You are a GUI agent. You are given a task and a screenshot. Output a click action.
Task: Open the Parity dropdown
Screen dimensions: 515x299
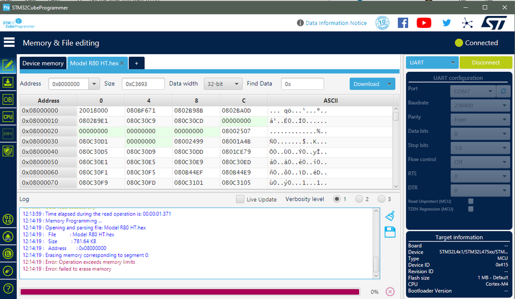[480, 120]
